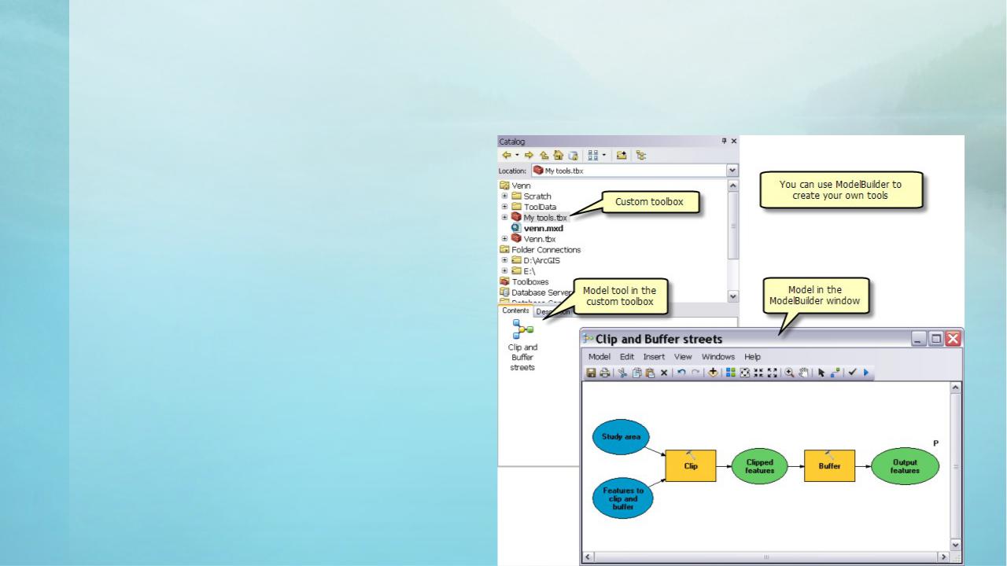This screenshot has width=1007, height=566.
Task: Expand the E:\ folder connection
Action: (x=504, y=270)
